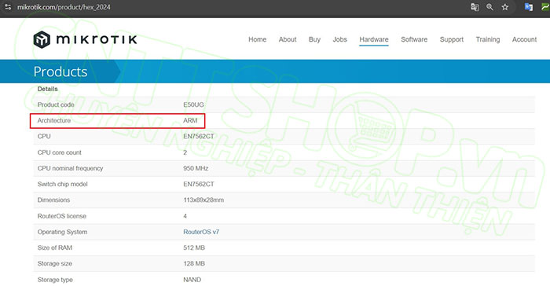Viewport: 550px width, 286px height.
Task: Click the Switch chip model label
Action: coord(62,184)
